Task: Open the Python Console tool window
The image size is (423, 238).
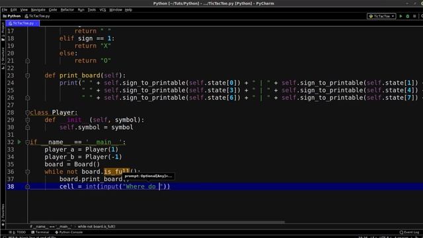Action: pyautogui.click(x=69, y=232)
